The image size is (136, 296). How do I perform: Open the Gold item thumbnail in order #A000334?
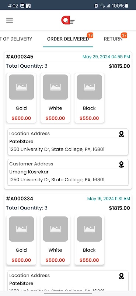pyautogui.click(x=21, y=229)
